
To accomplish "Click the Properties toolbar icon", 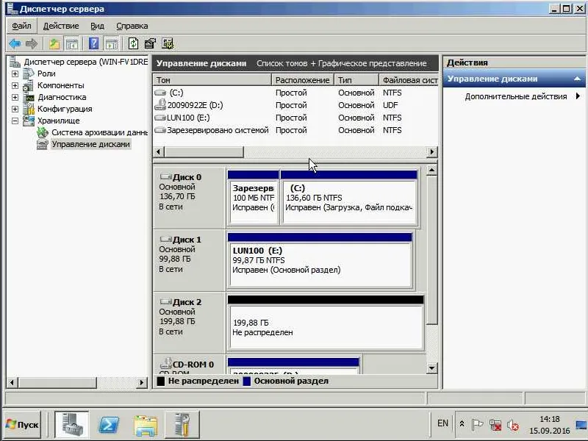I will click(x=150, y=43).
